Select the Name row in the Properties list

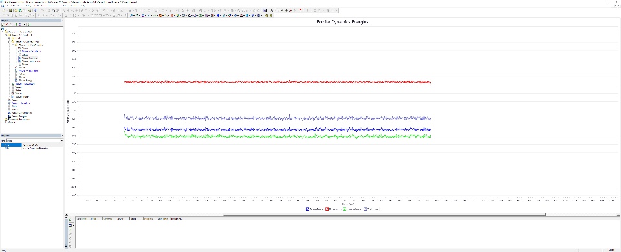coord(32,145)
